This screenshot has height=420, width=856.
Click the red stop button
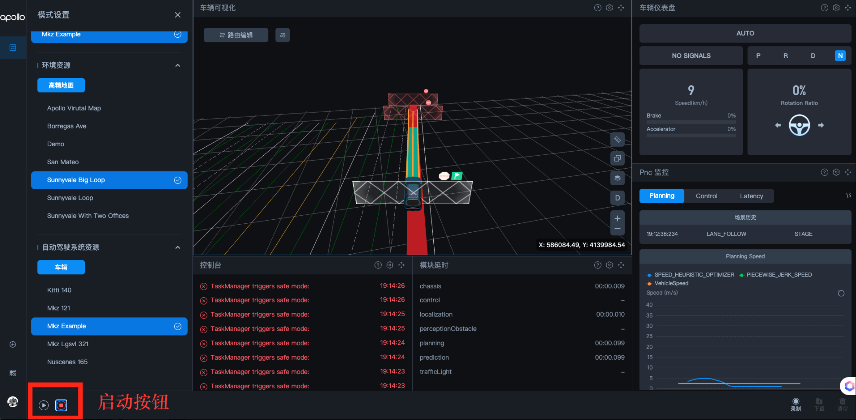pos(61,405)
